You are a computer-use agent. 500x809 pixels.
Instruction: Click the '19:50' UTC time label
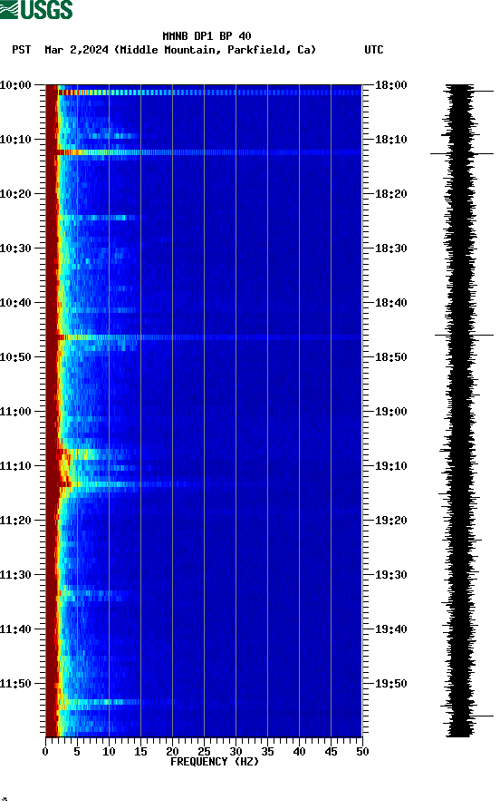coord(390,684)
